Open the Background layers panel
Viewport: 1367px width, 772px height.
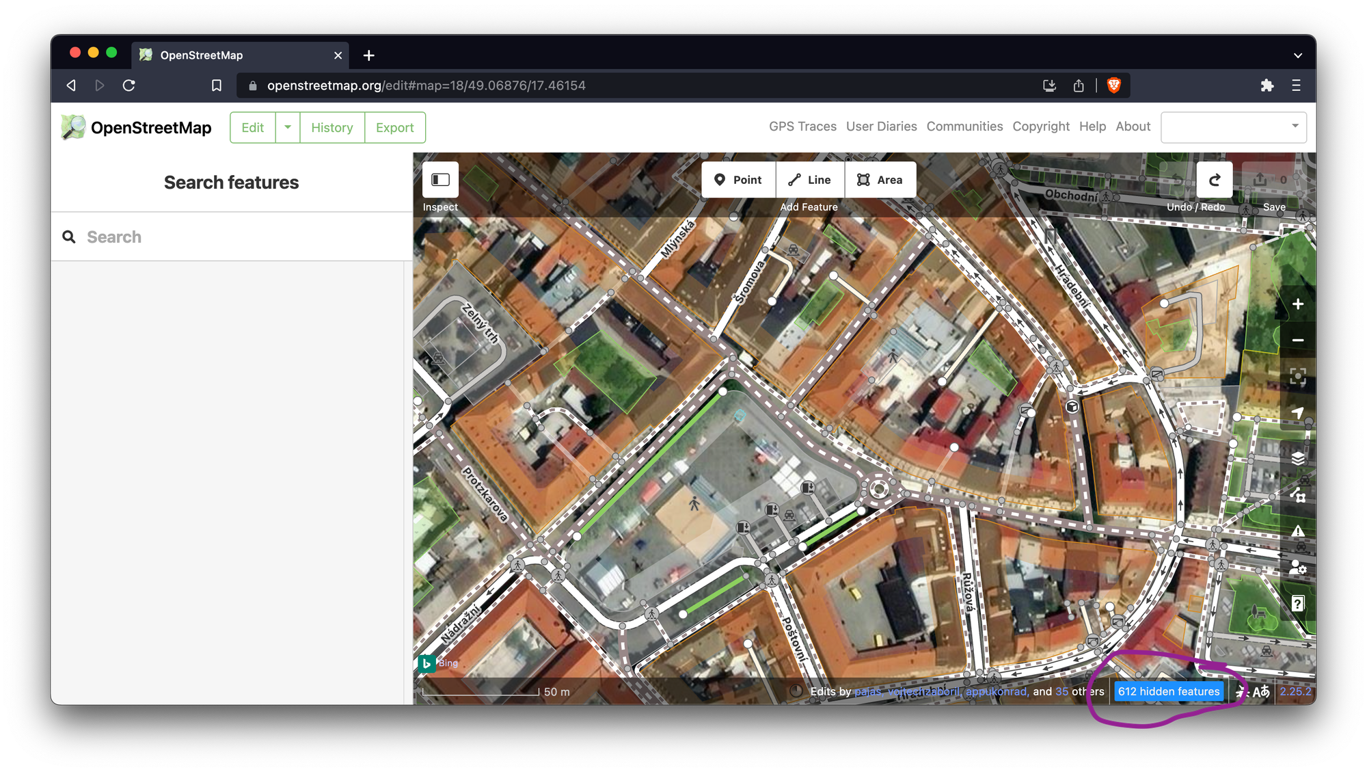click(x=1297, y=458)
